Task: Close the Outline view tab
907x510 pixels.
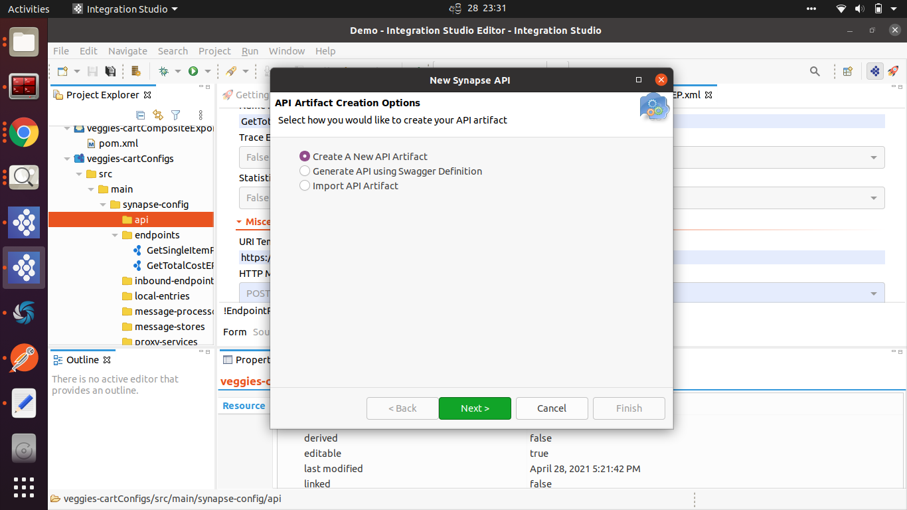Action: tap(107, 360)
